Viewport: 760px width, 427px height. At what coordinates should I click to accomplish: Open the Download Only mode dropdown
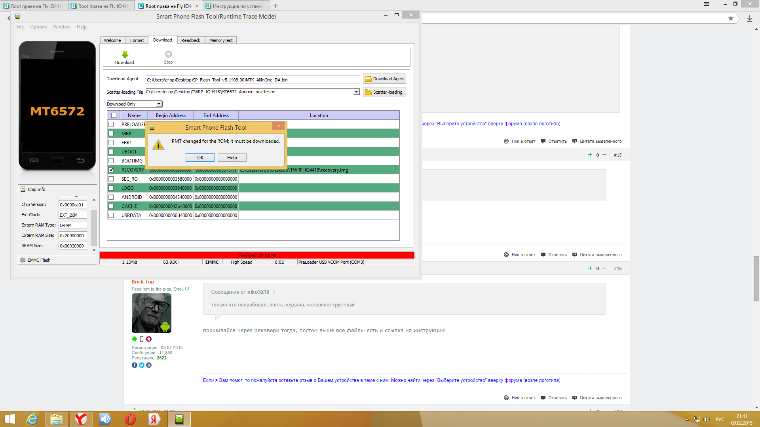[159, 104]
